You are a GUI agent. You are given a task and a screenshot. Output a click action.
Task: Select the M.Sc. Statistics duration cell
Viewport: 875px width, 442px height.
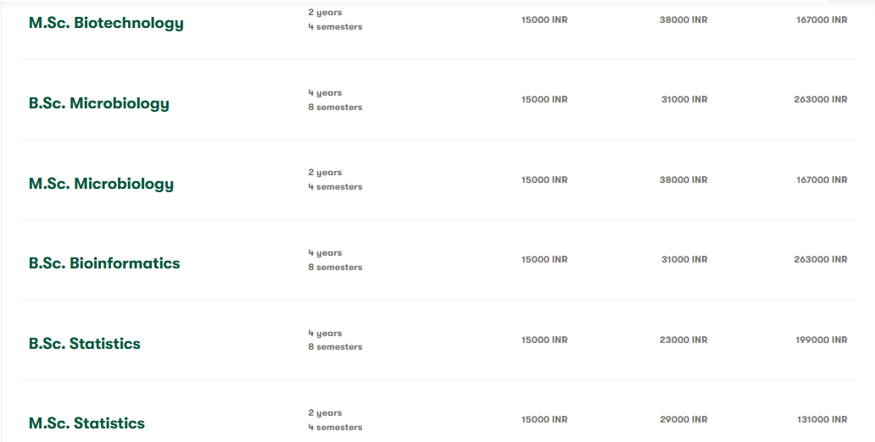click(x=335, y=420)
